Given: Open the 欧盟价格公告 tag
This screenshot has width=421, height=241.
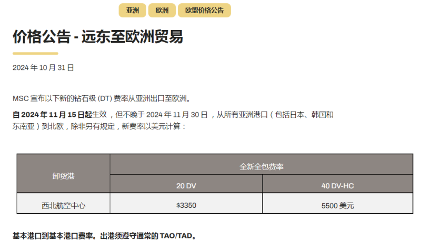Looking at the screenshot, I should pyautogui.click(x=204, y=11).
